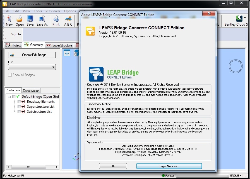The width and height of the screenshot is (250, 179).
Task: Click the Print toolbar icon
Action: pos(56,19)
